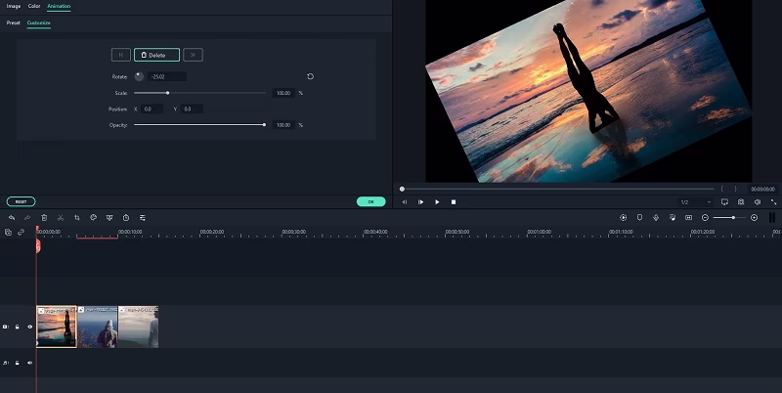Image resolution: width=782 pixels, height=393 pixels.
Task: Open the render preview icon
Action: click(x=623, y=217)
